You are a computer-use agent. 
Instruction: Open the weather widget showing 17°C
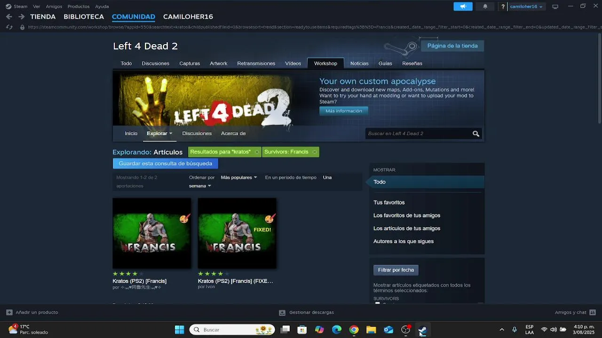pos(28,330)
